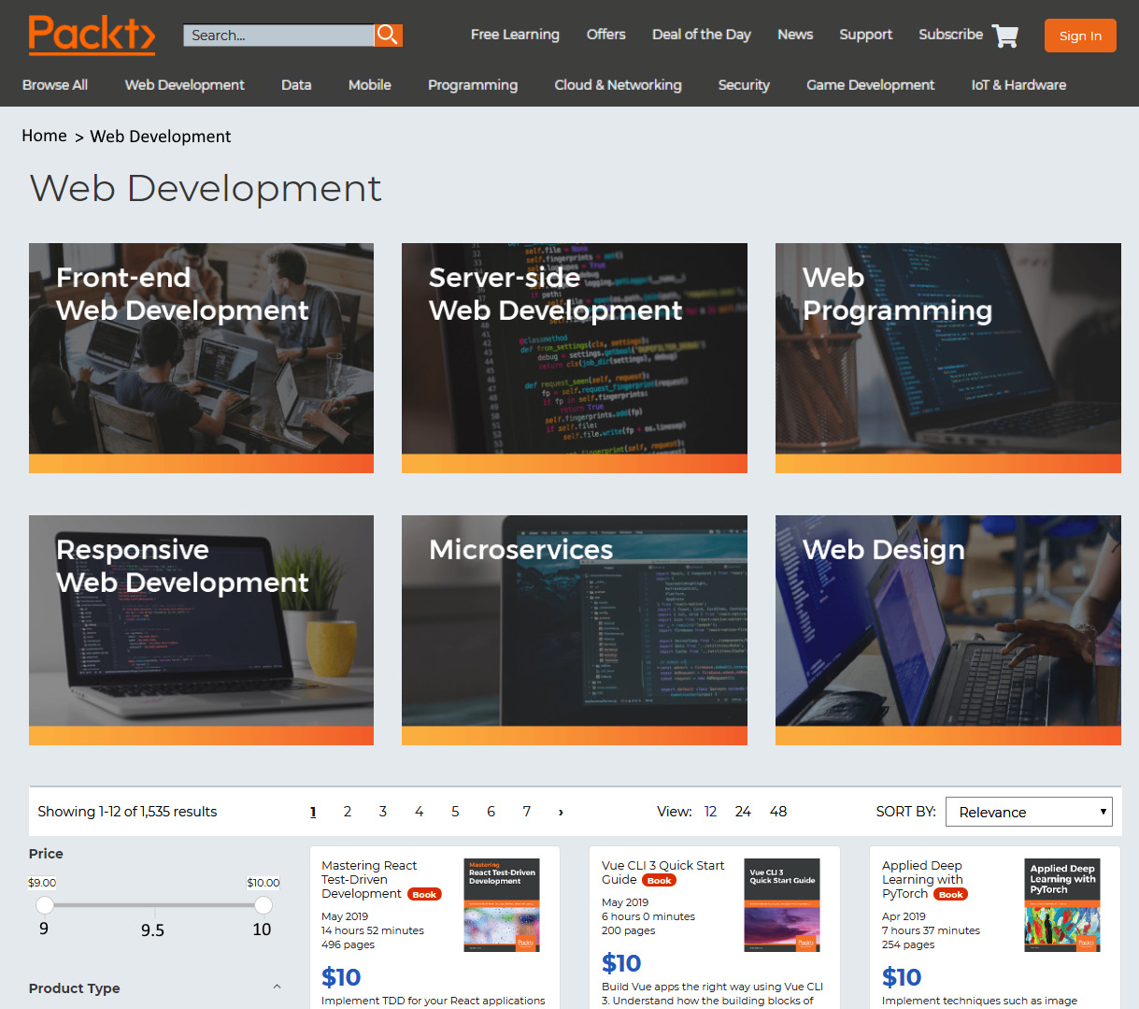The height and width of the screenshot is (1009, 1139).
Task: Click the Vue CLI 3 book cover
Action: 782,905
